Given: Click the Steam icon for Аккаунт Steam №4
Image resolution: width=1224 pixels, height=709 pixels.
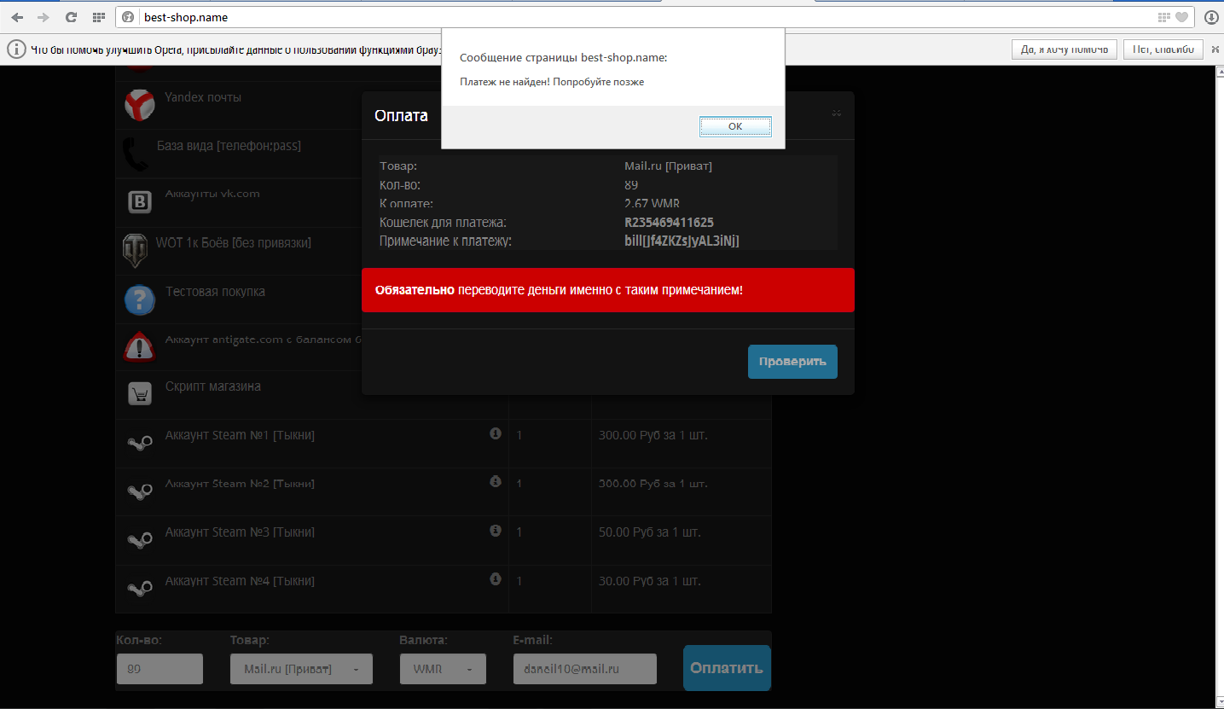Looking at the screenshot, I should point(140,589).
